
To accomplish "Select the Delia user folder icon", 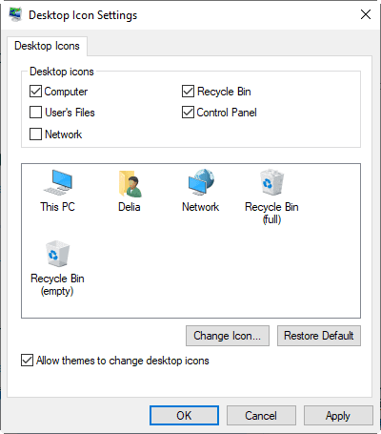I will click(130, 184).
